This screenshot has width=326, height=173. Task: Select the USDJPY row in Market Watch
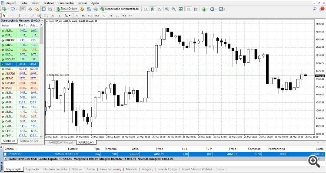point(20,59)
